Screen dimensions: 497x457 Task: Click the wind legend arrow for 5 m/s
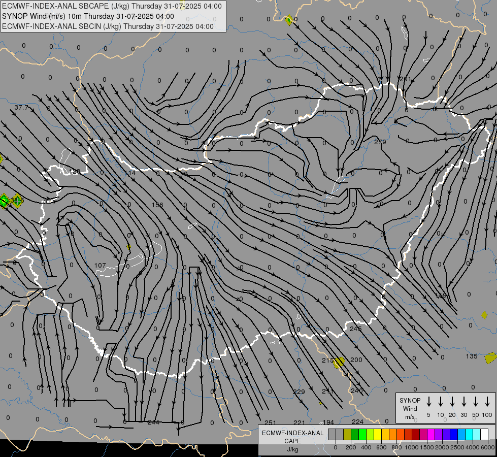428,402
